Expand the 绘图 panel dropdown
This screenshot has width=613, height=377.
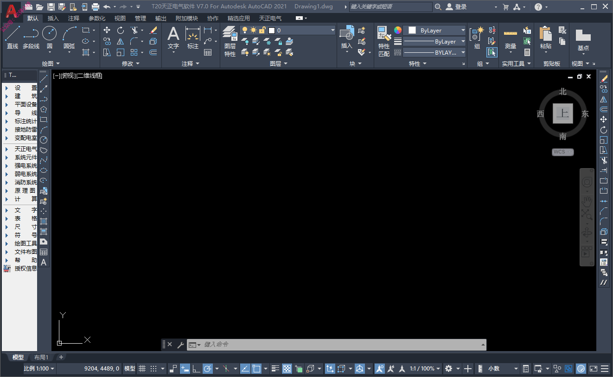click(x=51, y=63)
